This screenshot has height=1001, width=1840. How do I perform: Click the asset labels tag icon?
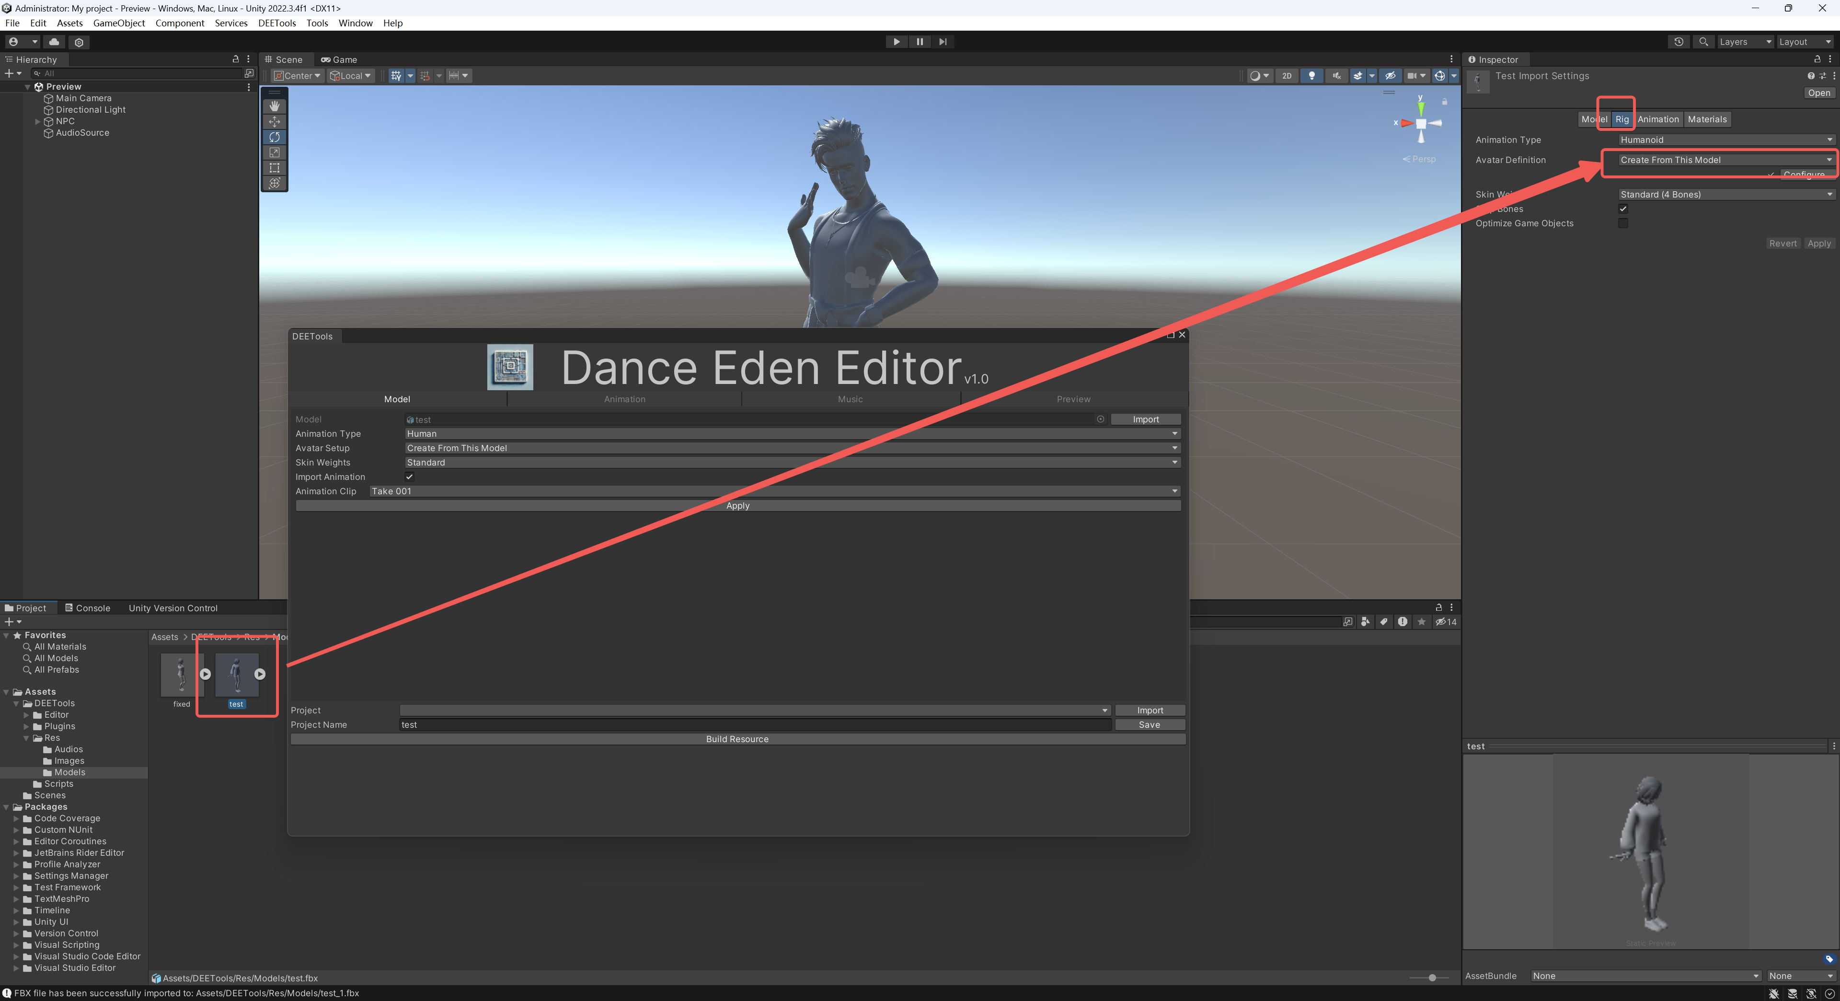pos(1829,959)
